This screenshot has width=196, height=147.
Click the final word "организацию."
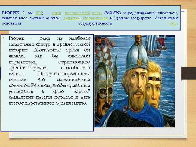pyautogui.click(x=71, y=103)
